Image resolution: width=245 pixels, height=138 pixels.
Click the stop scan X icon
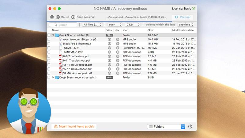pyautogui.click(x=52, y=17)
